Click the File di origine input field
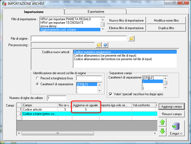Viewport: 191px width, 144px height. pos(79,39)
